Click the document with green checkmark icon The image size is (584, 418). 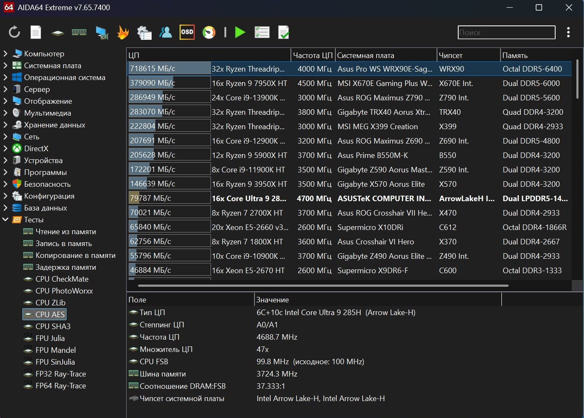pos(283,32)
